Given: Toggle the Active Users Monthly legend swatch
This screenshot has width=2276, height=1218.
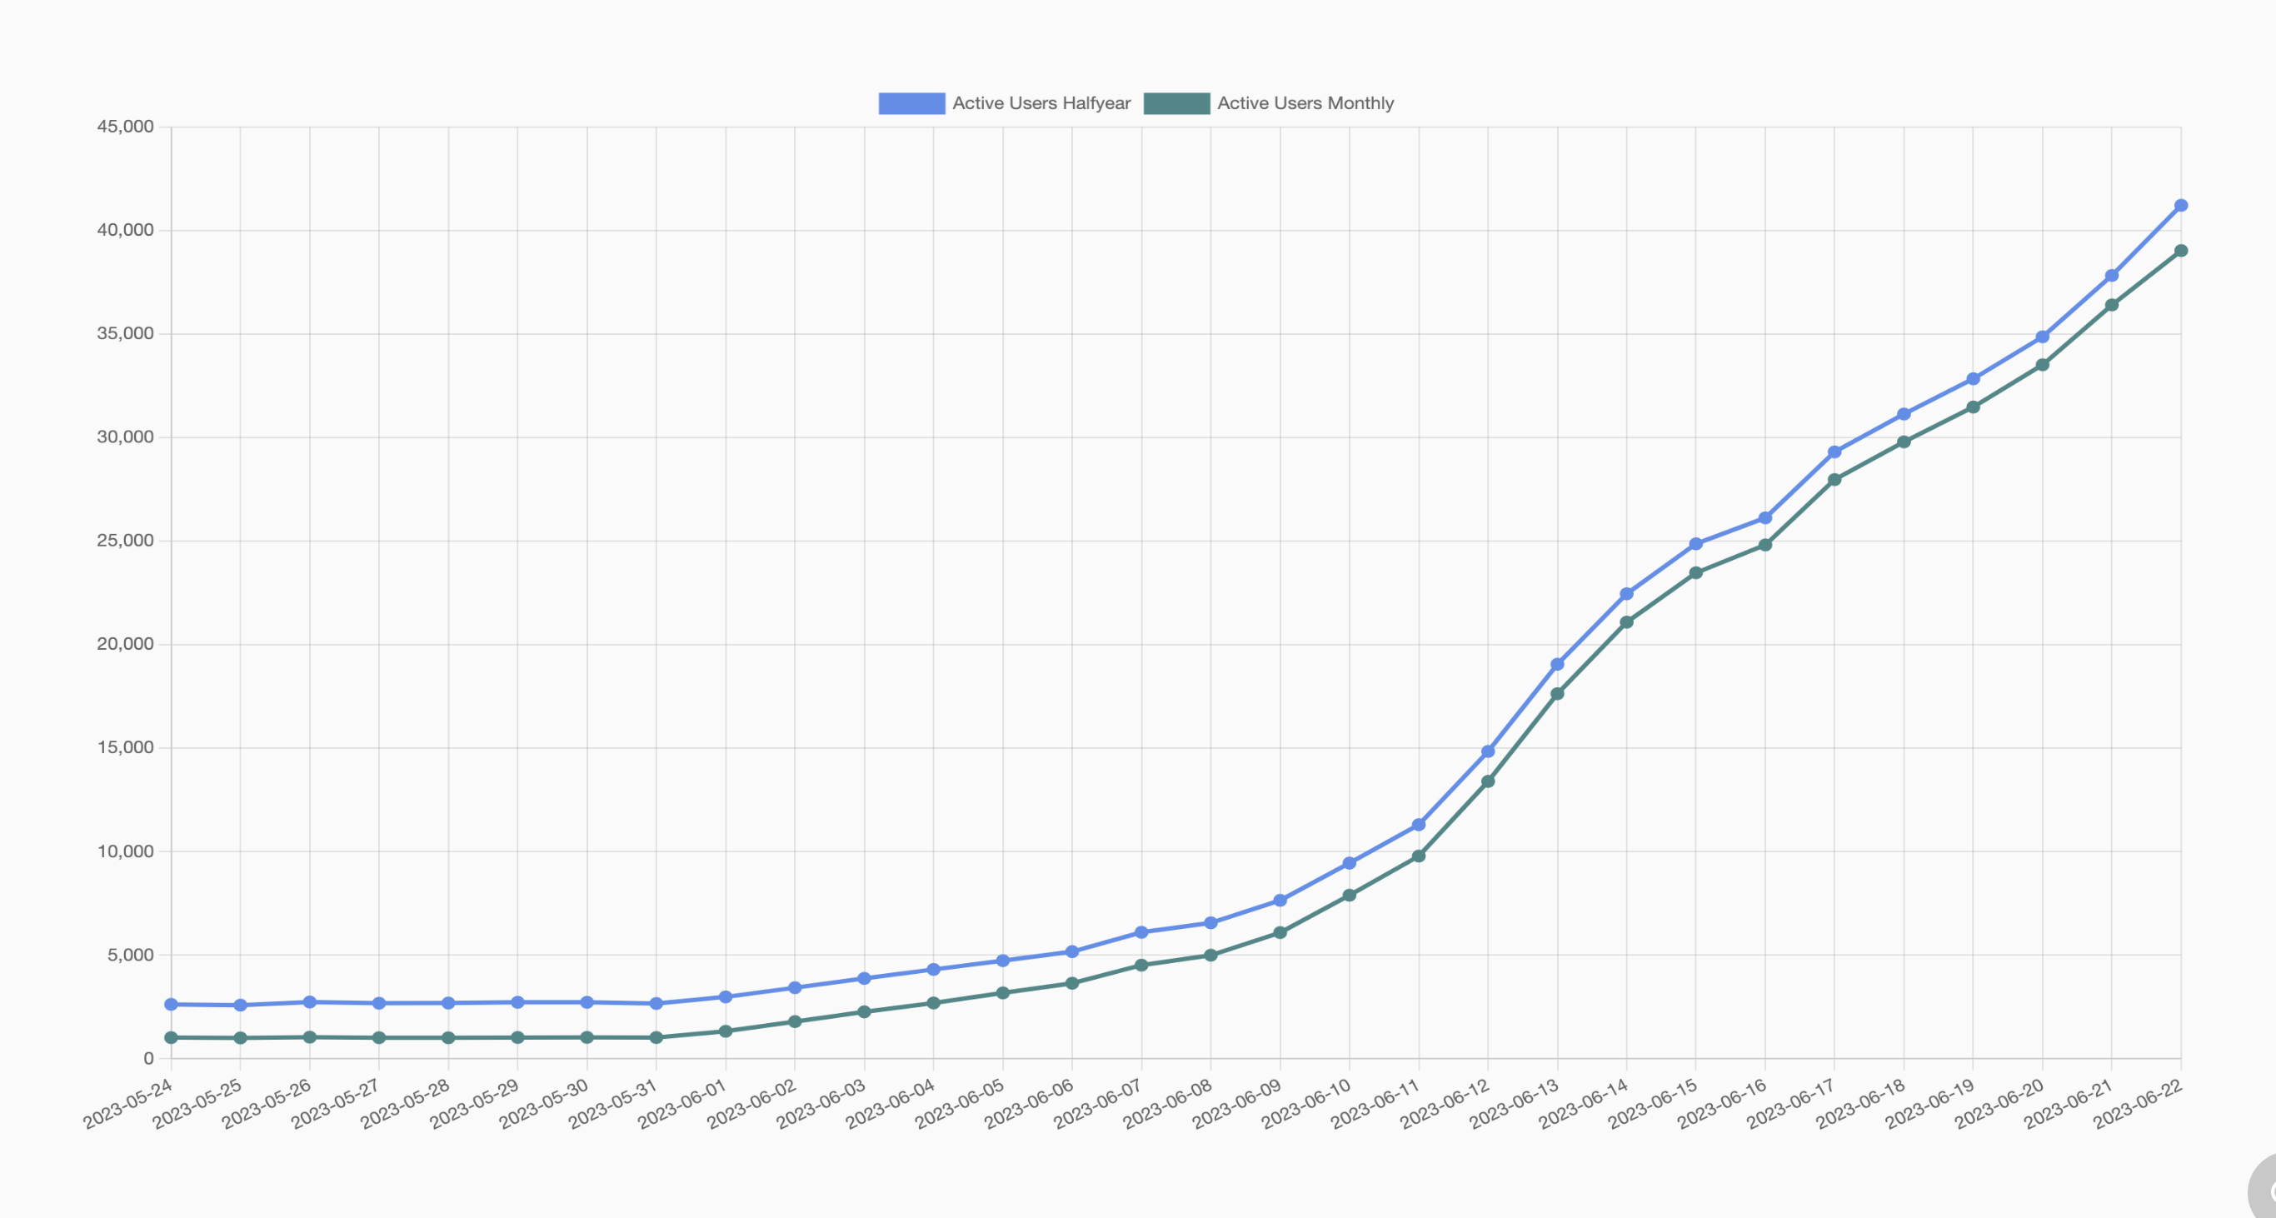Looking at the screenshot, I should [1176, 103].
